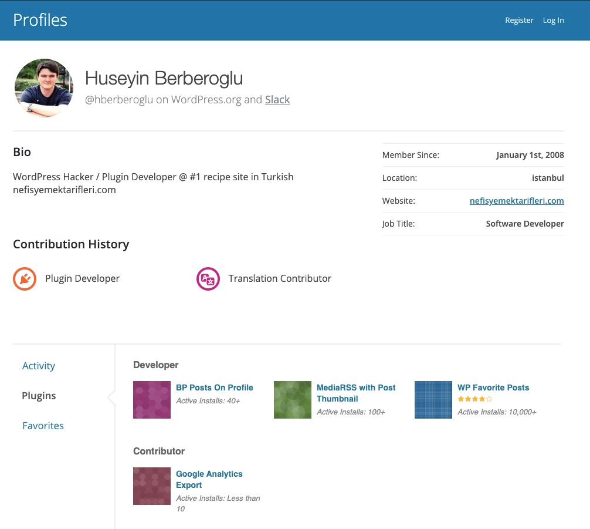Click Active Installs: 10,000+ text
The width and height of the screenshot is (590, 529).
point(497,412)
